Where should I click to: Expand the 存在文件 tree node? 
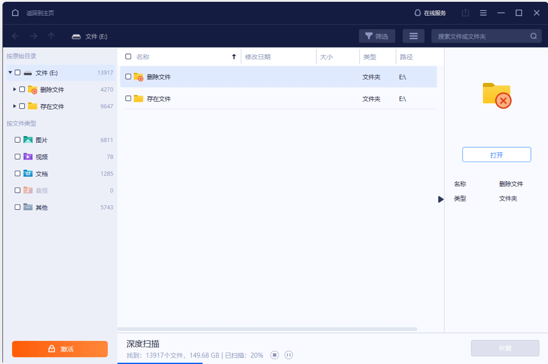(14, 106)
